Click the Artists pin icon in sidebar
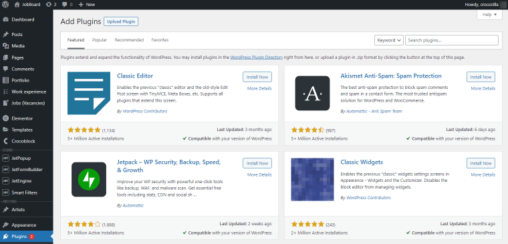This screenshot has width=508, height=244. point(5,210)
